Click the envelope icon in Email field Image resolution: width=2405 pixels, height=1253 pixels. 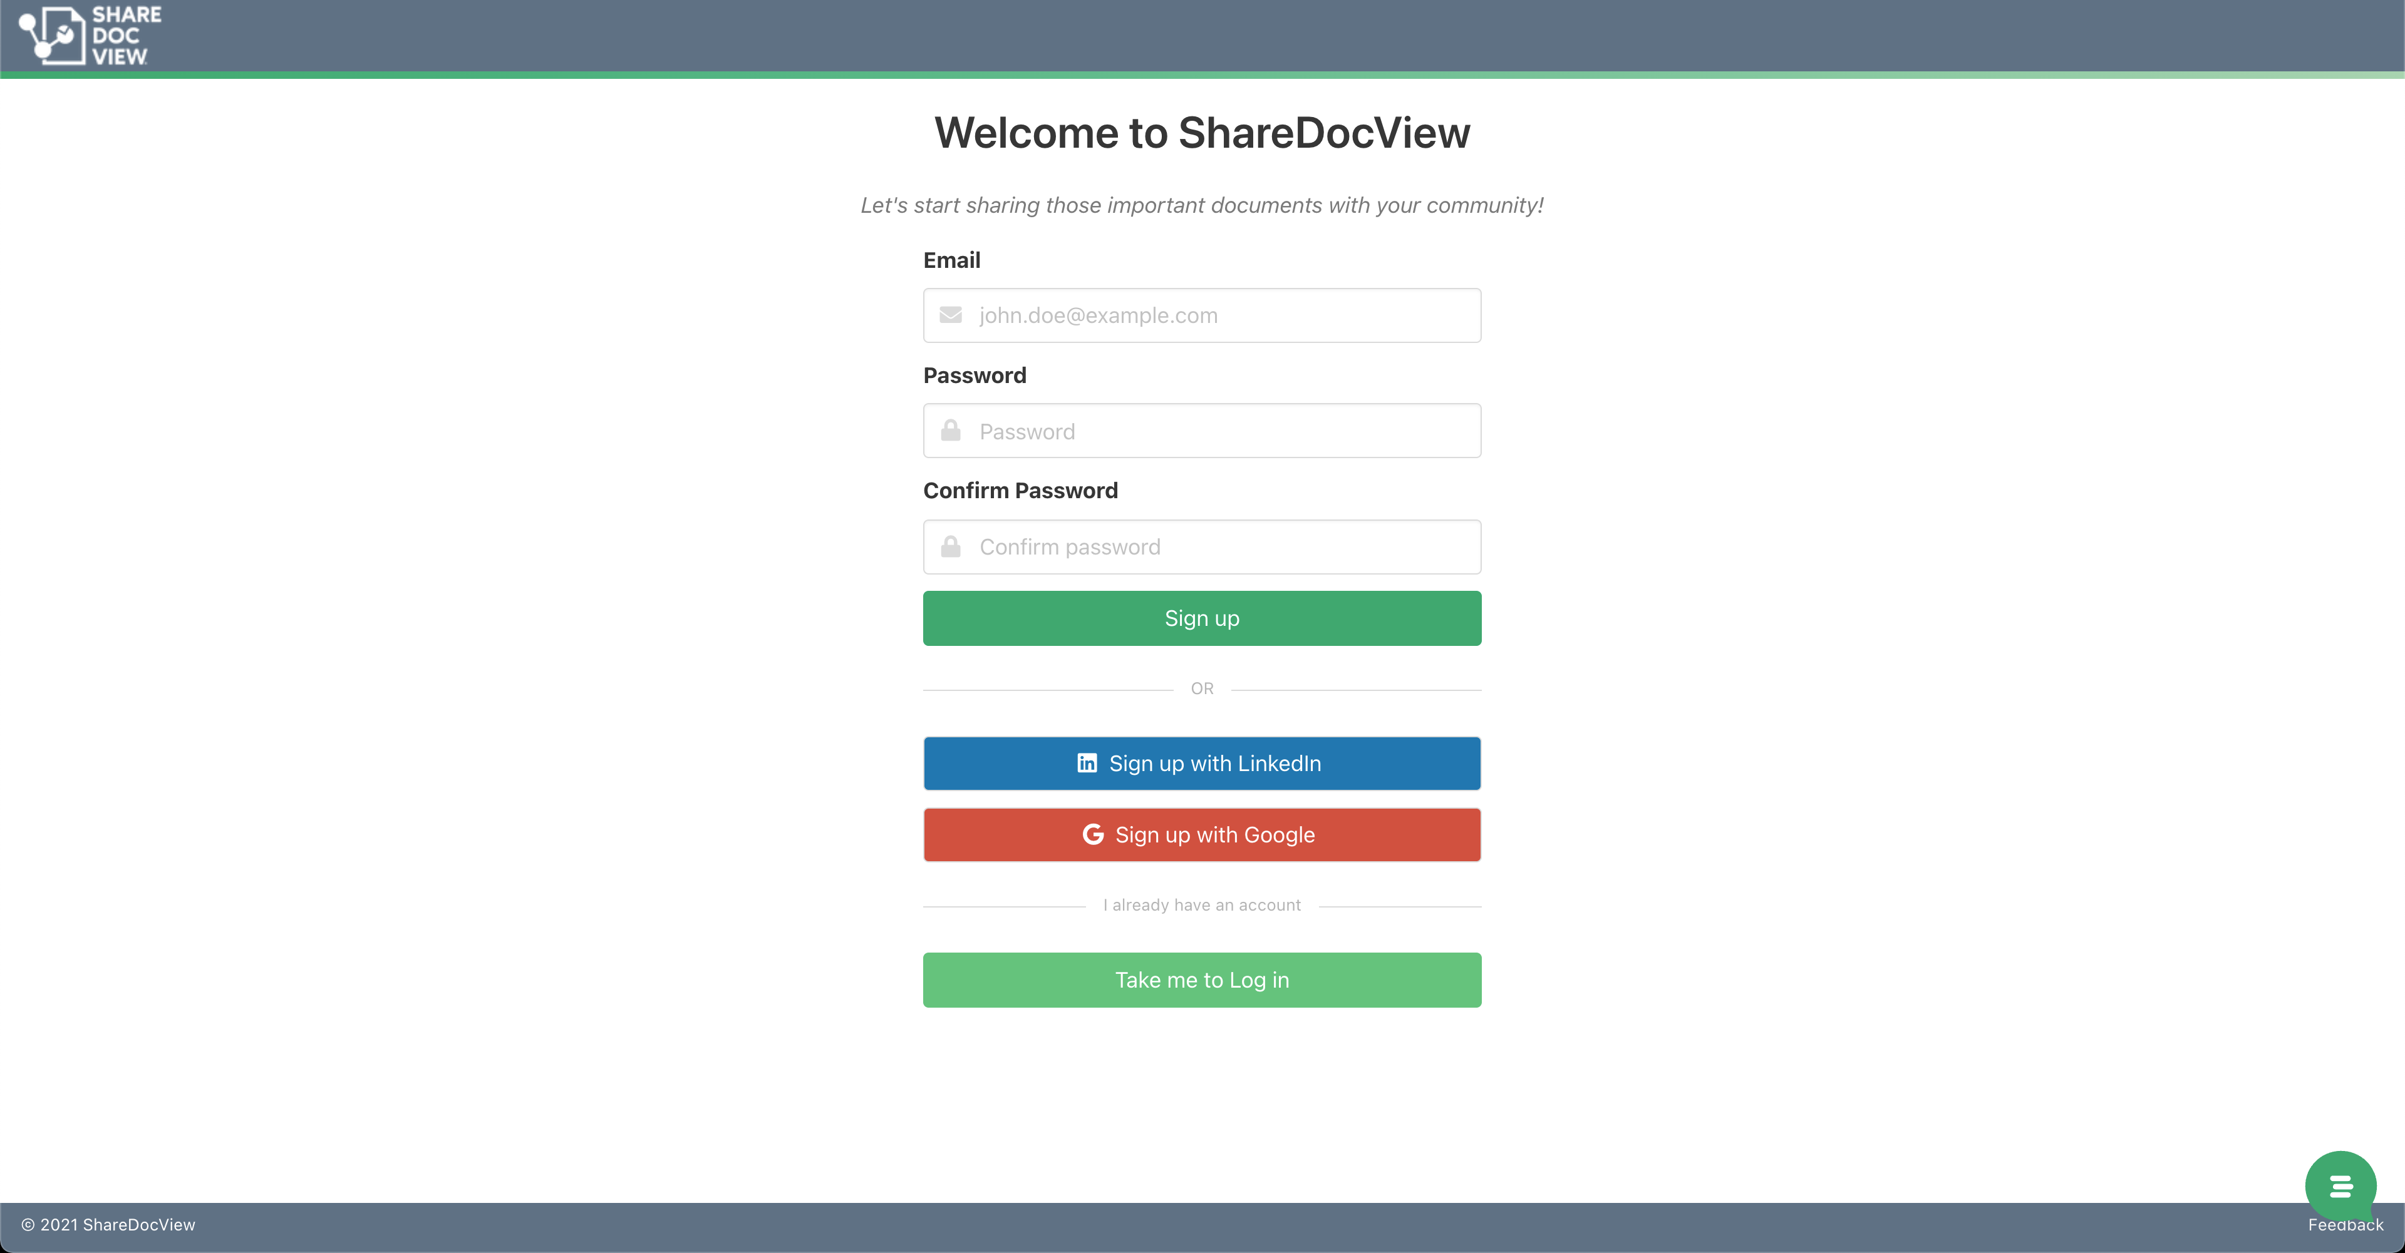coord(951,315)
